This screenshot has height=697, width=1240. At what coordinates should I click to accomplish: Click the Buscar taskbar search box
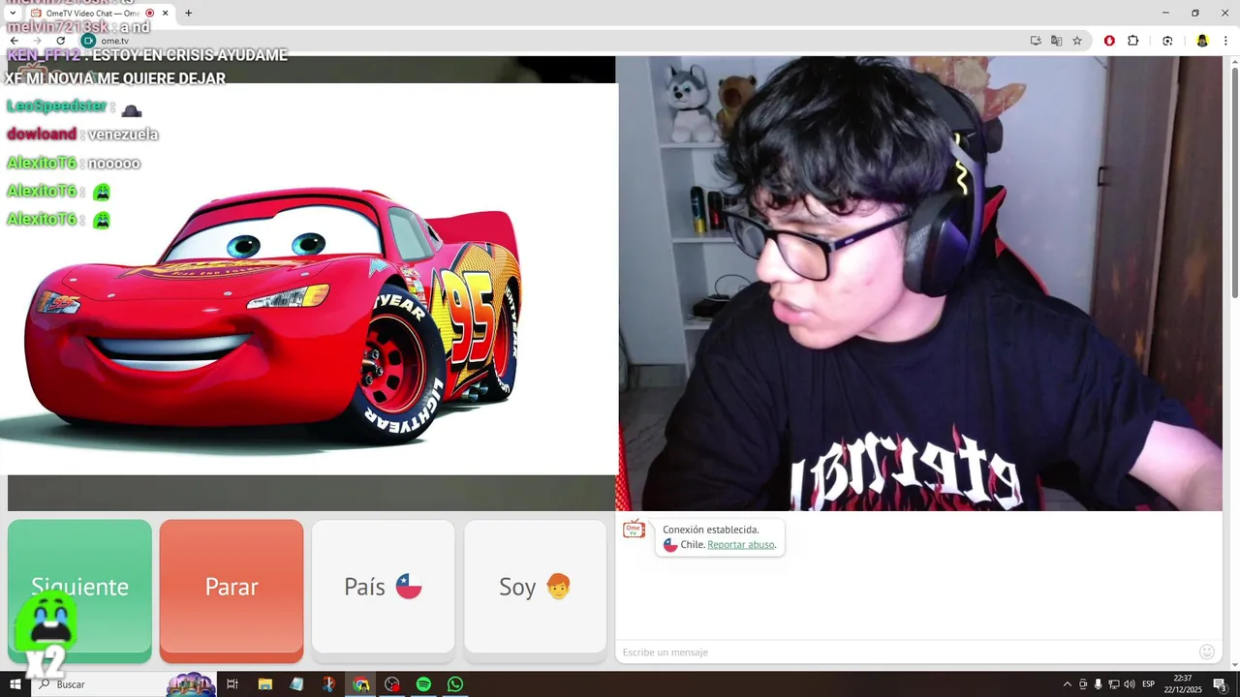pos(126,684)
